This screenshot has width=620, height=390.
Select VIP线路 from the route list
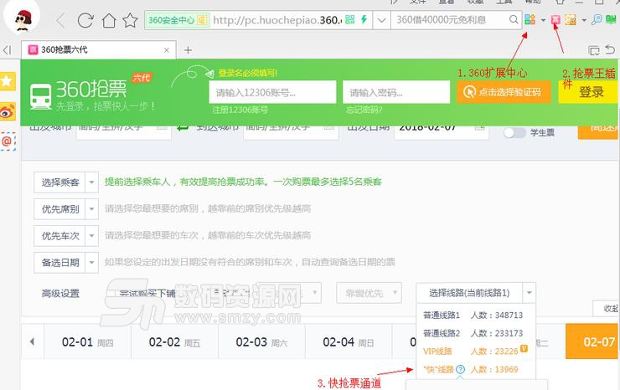pos(473,351)
